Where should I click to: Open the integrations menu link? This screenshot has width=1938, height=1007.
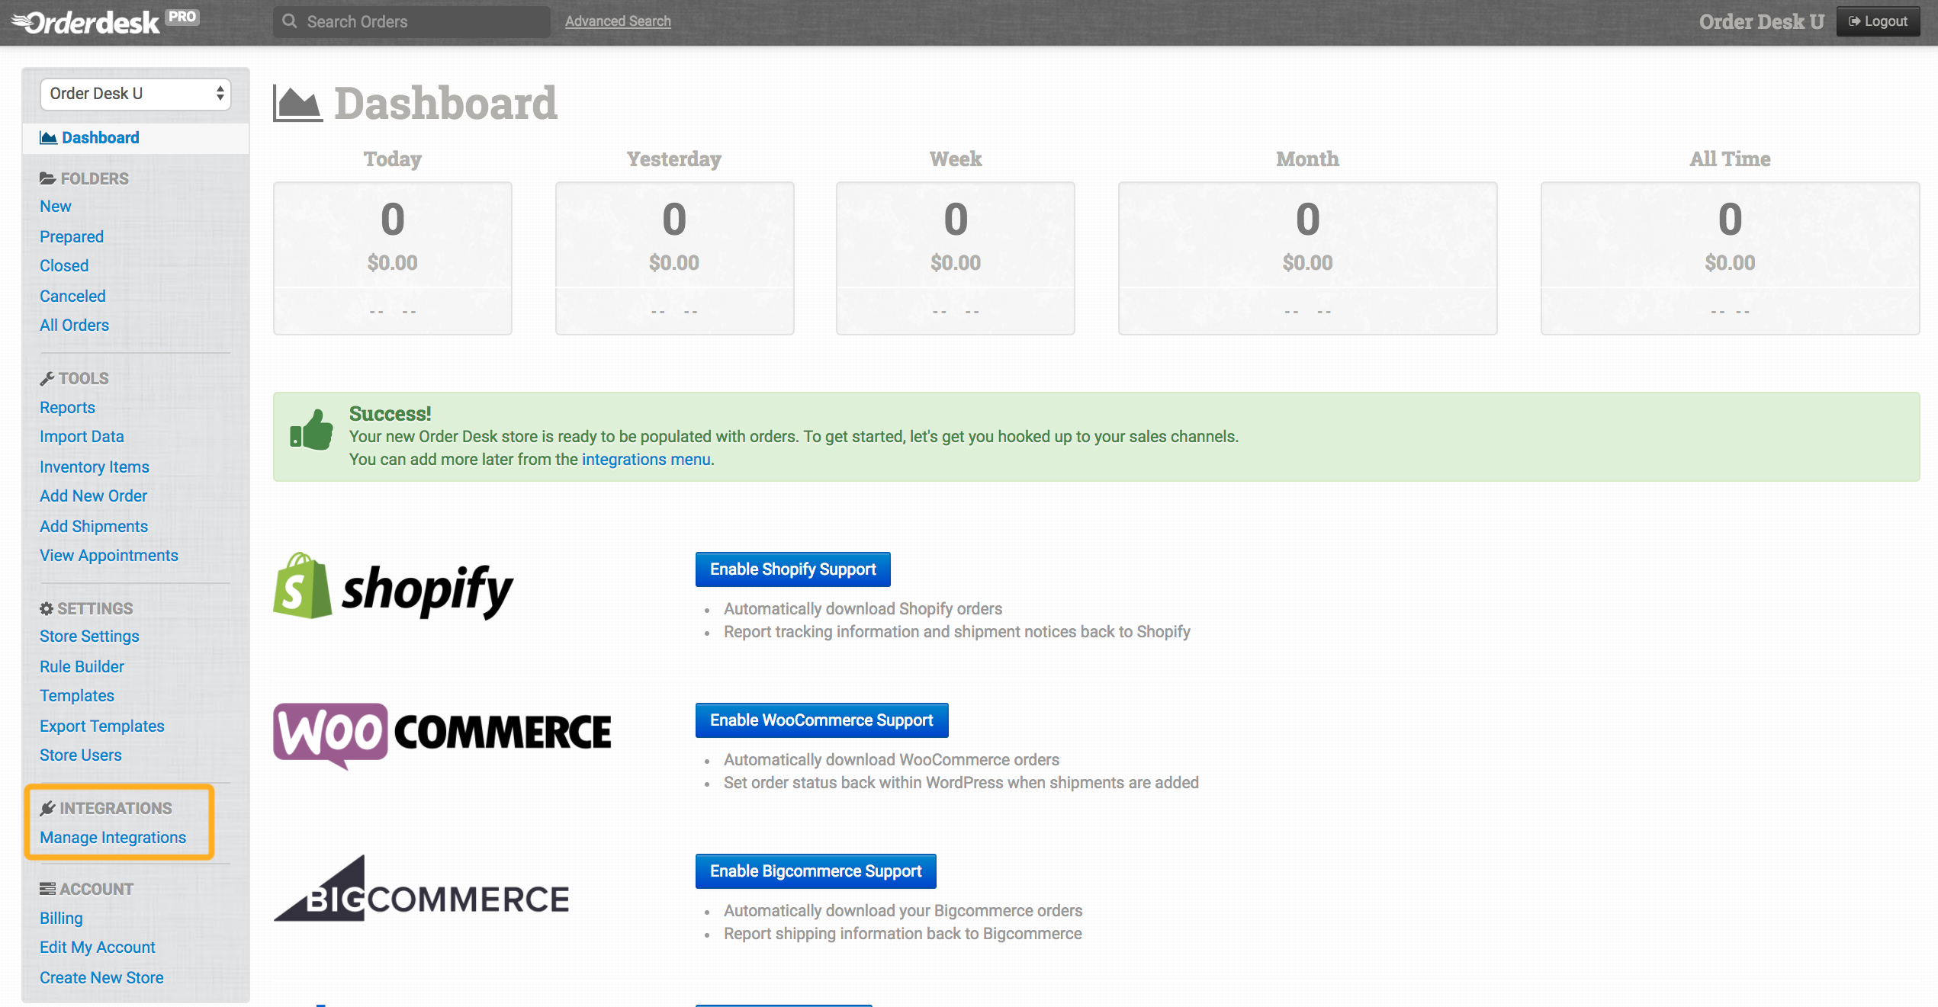point(646,460)
